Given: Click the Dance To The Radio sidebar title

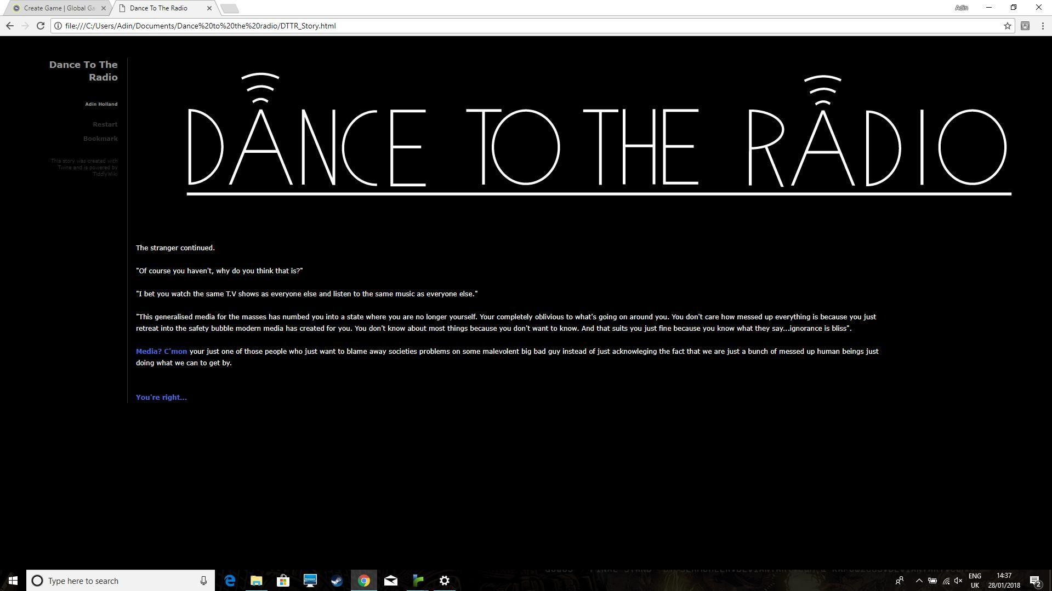Looking at the screenshot, I should (83, 71).
